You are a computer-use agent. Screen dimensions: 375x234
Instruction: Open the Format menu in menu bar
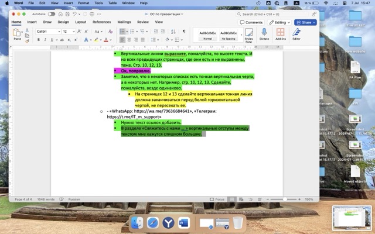[x=83, y=3]
